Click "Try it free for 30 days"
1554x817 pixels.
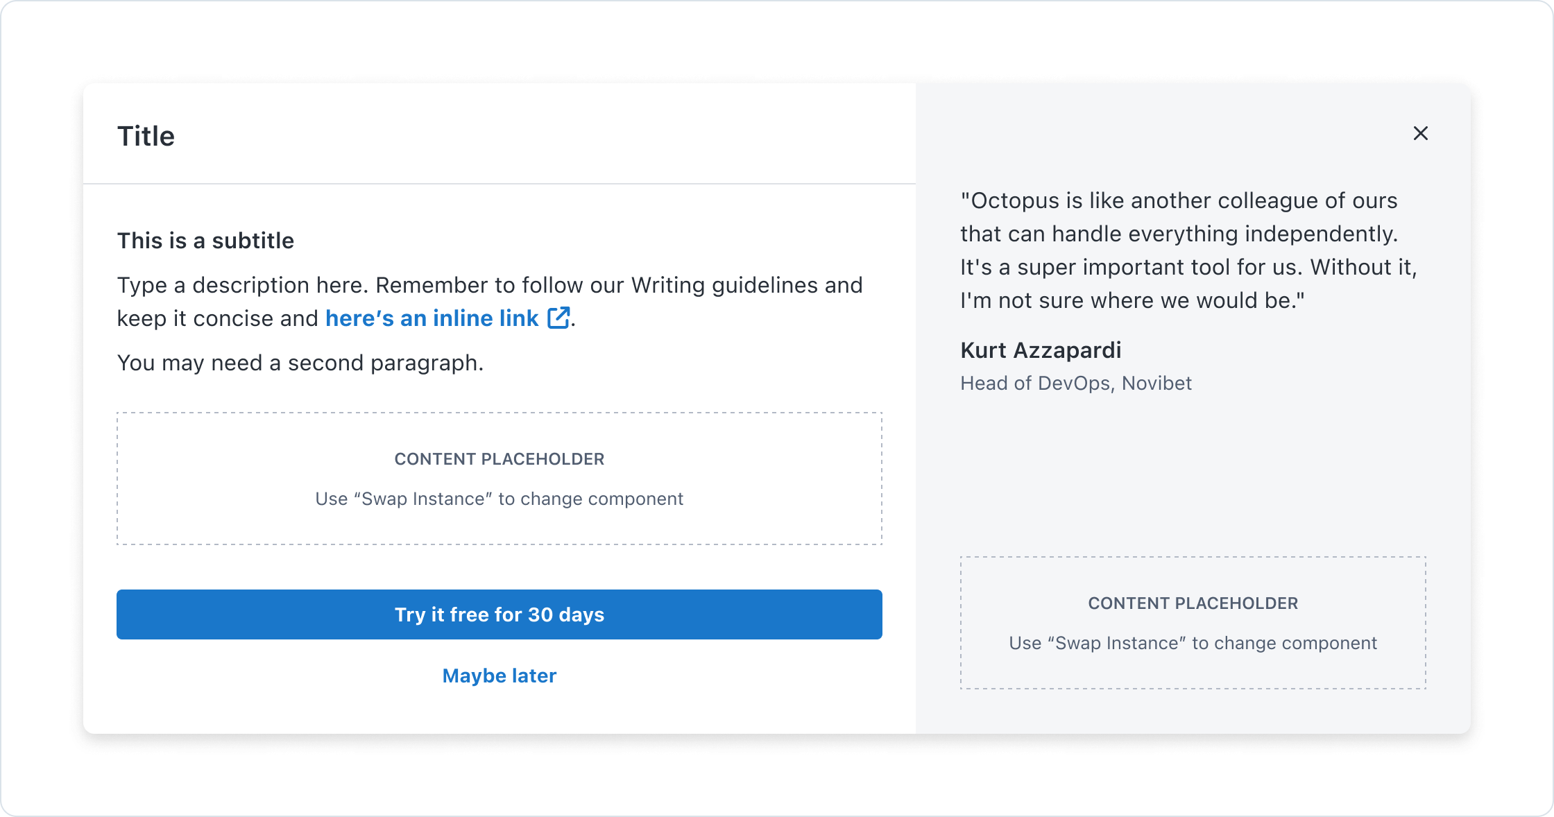pos(499,614)
